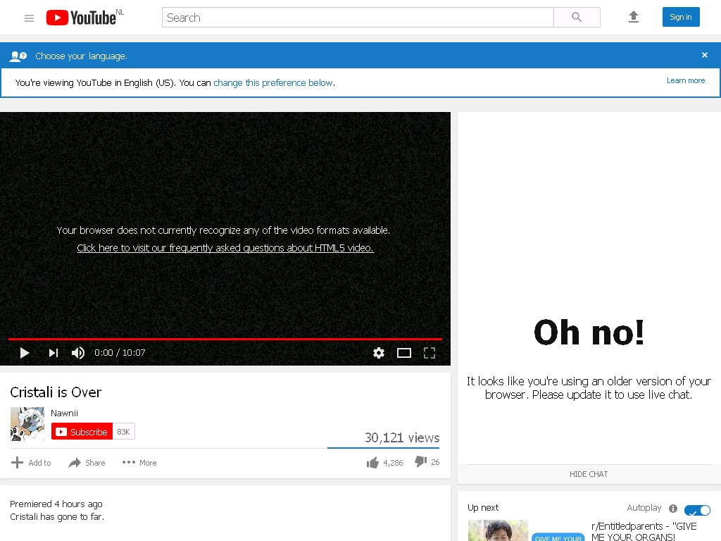This screenshot has width=721, height=541.
Task: Subscribe to Nawnii channel
Action: coord(82,432)
